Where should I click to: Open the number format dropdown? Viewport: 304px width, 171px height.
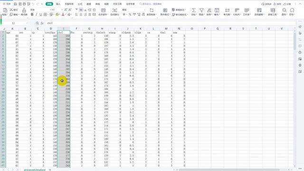click(x=144, y=9)
